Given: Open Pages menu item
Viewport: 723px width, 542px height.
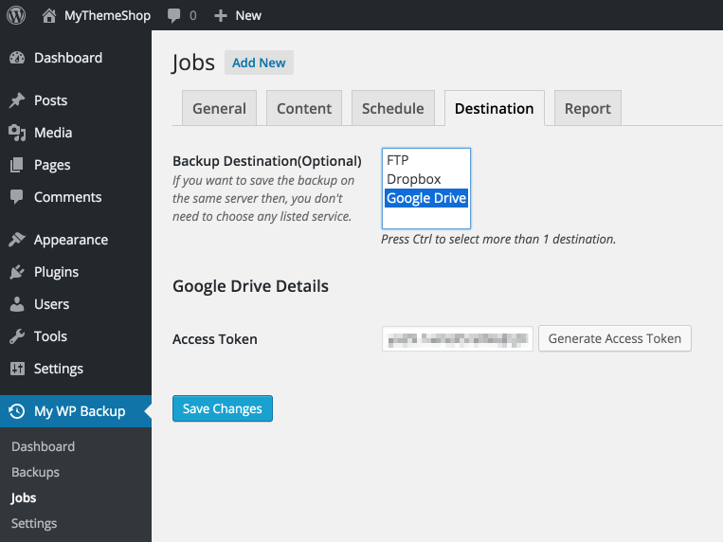Looking at the screenshot, I should tap(52, 165).
